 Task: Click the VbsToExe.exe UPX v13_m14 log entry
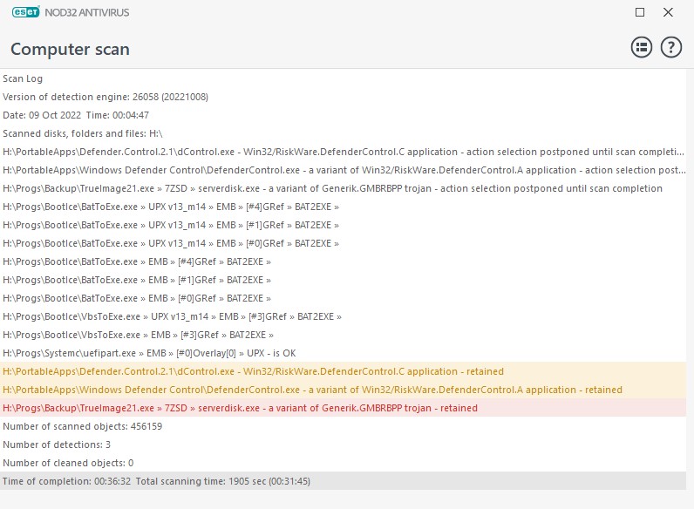click(172, 316)
